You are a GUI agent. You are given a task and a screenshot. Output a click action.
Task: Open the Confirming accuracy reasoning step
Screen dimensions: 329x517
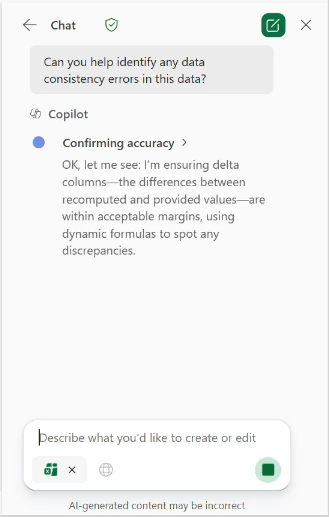point(119,143)
